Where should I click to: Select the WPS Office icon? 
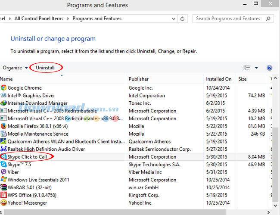coord(4,195)
